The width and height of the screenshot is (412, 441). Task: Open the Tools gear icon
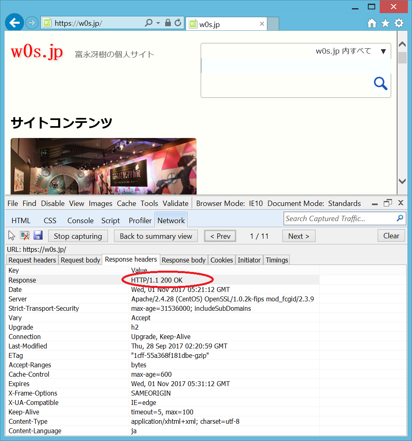point(399,23)
